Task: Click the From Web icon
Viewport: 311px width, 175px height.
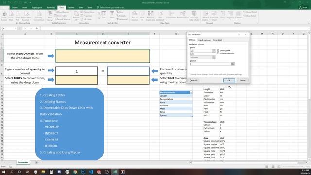Action: click(11, 16)
